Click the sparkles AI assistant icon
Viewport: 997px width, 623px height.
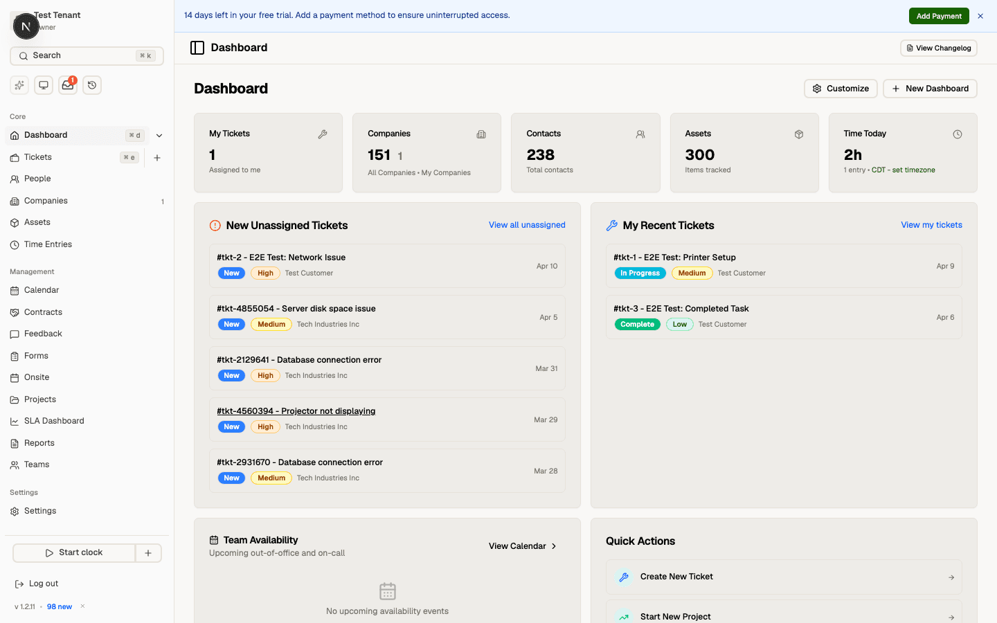pos(19,85)
